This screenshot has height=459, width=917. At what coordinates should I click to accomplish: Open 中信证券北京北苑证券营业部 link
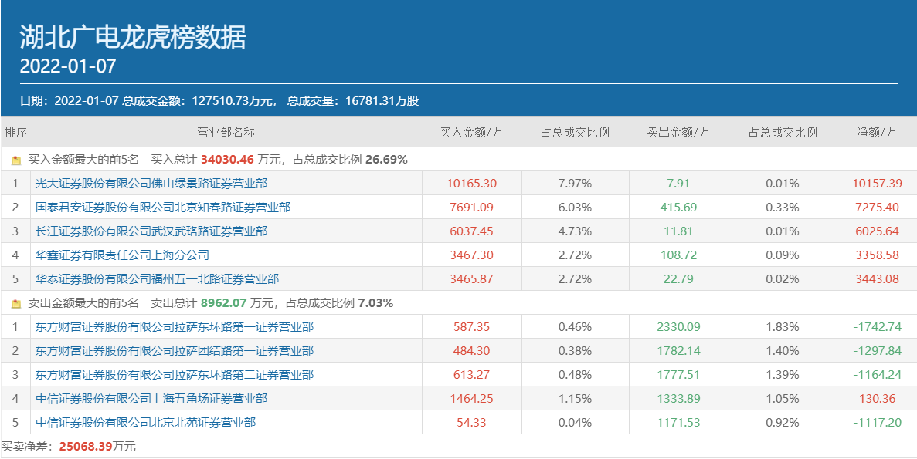145,423
